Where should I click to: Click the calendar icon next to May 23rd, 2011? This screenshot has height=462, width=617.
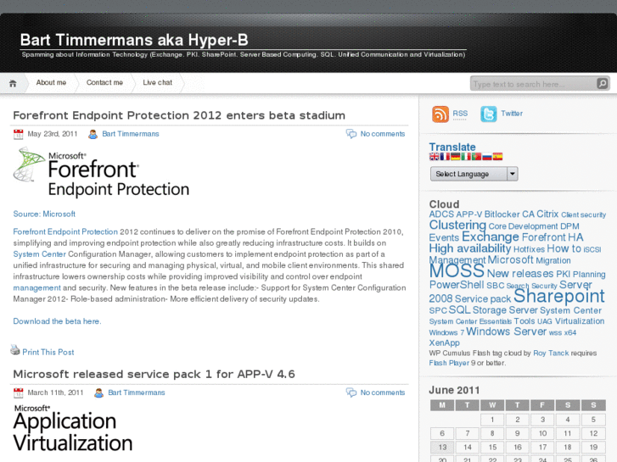click(18, 134)
